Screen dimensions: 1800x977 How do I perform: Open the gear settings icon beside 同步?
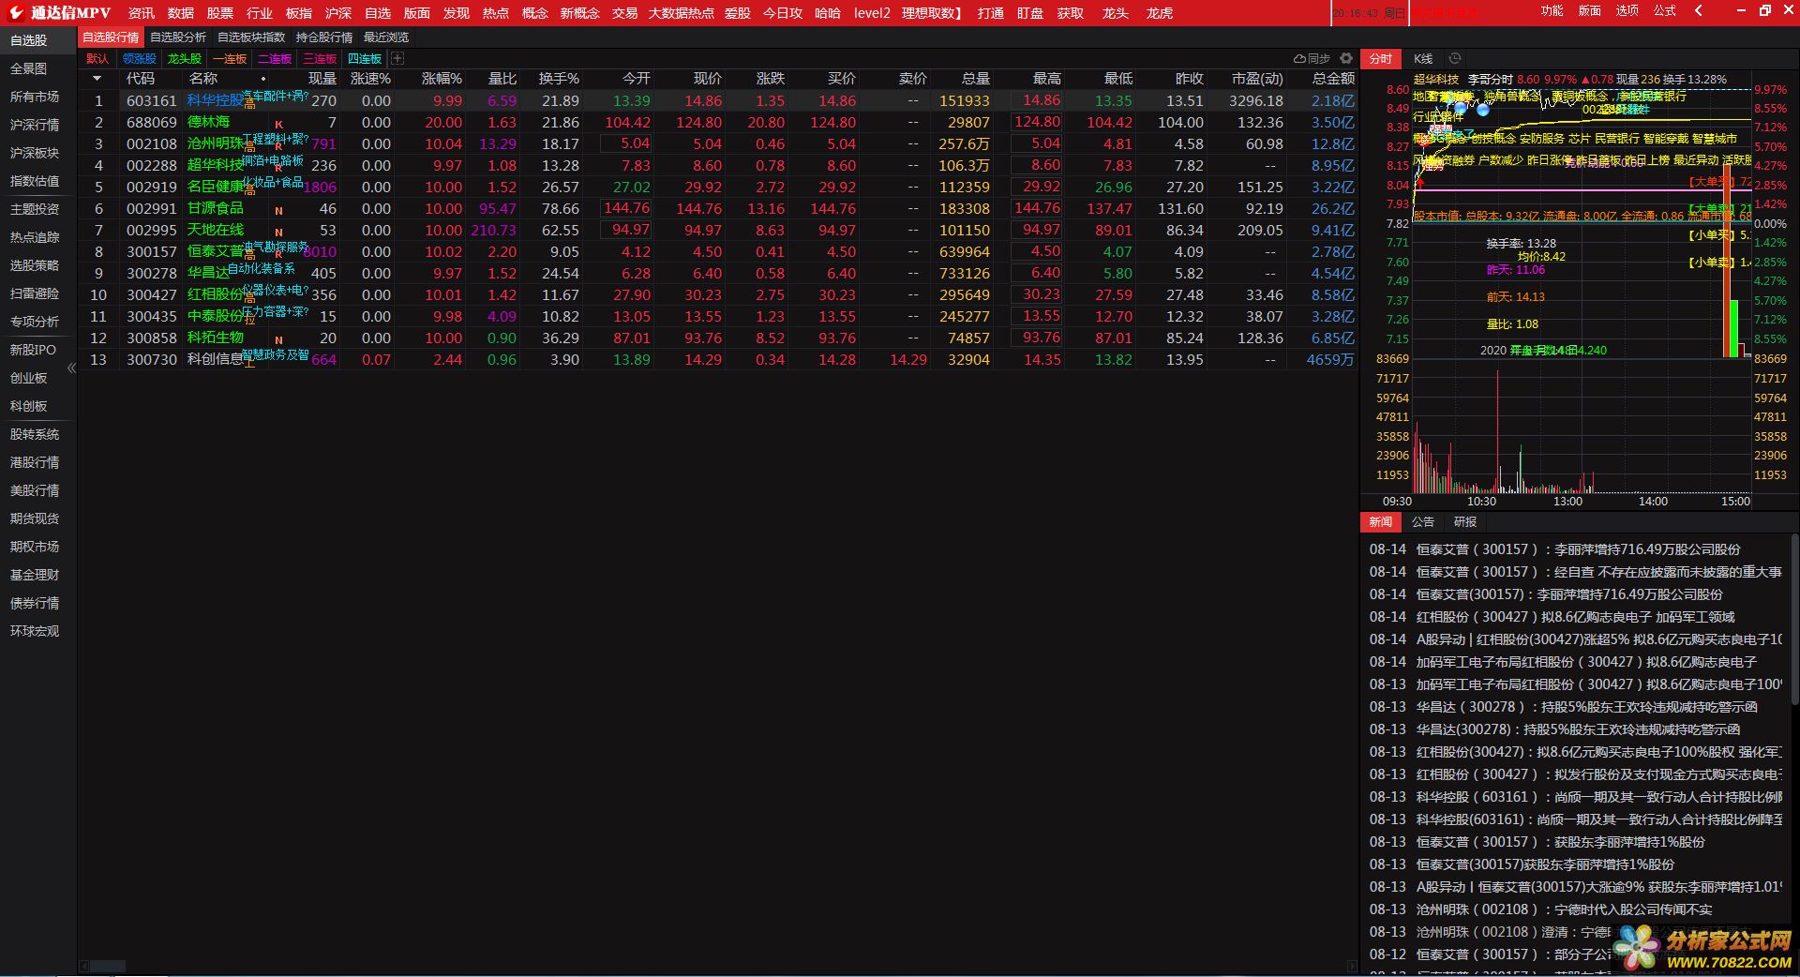[1346, 58]
